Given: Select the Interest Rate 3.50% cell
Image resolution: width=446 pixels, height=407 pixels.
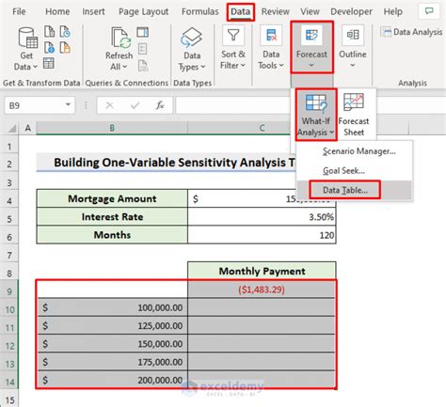Looking at the screenshot, I should click(x=262, y=217).
